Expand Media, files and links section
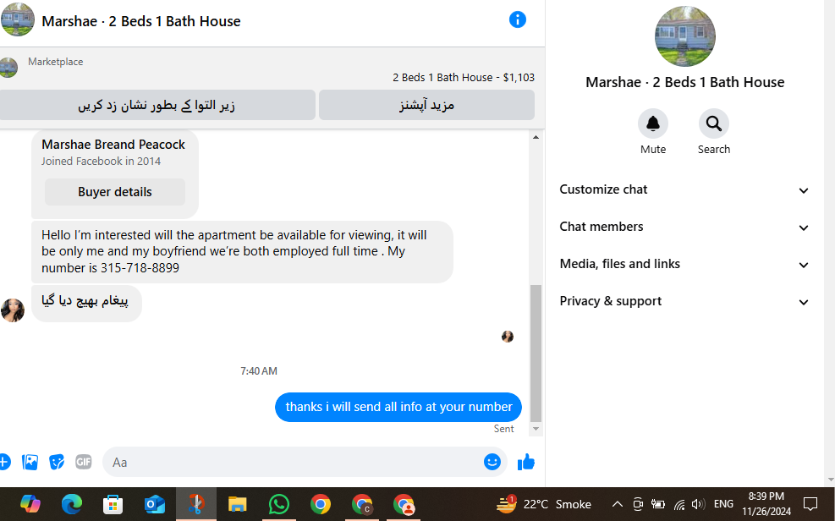Image resolution: width=835 pixels, height=521 pixels. pyautogui.click(x=684, y=264)
